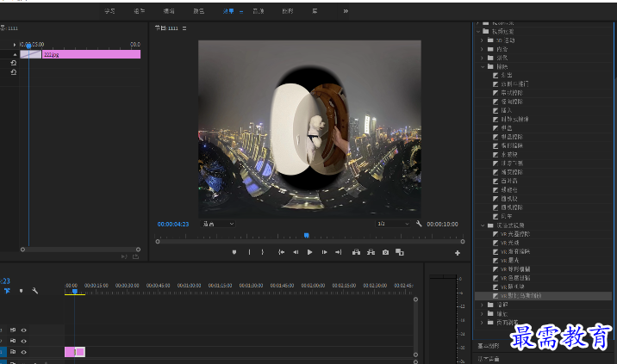Select the 222.jpg clip bar in Effect Controls

[91, 54]
